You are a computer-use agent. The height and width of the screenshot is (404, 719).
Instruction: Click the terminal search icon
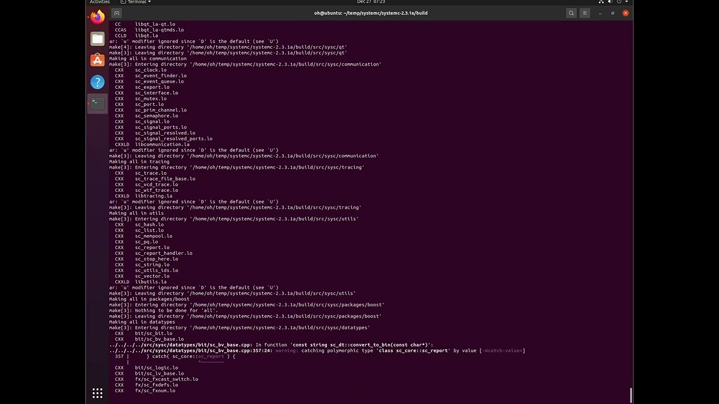coord(571,13)
